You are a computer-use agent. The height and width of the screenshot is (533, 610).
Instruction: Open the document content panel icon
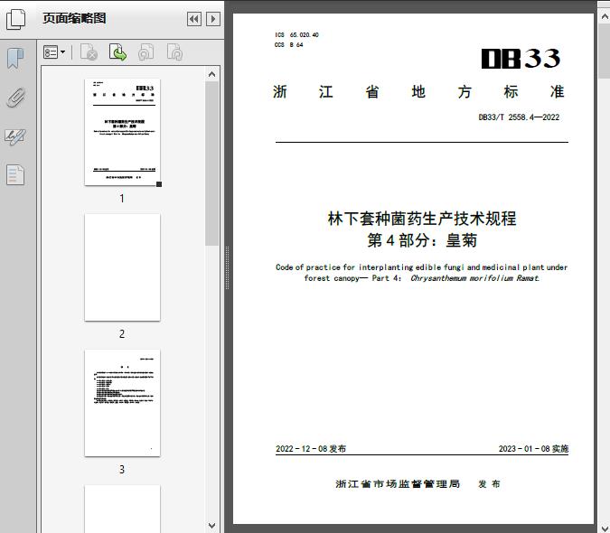pyautogui.click(x=15, y=175)
